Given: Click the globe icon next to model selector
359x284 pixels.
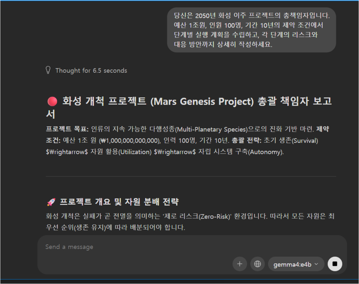Looking at the screenshot, I should [257, 264].
